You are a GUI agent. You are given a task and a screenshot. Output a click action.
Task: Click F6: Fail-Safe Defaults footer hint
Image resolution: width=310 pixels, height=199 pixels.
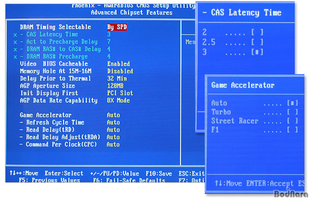tap(129, 180)
